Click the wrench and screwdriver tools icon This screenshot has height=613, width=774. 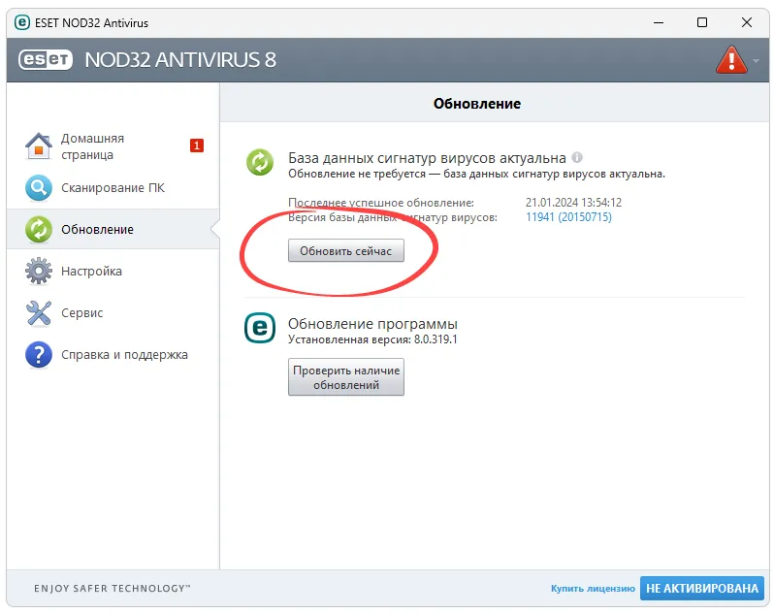pyautogui.click(x=39, y=313)
